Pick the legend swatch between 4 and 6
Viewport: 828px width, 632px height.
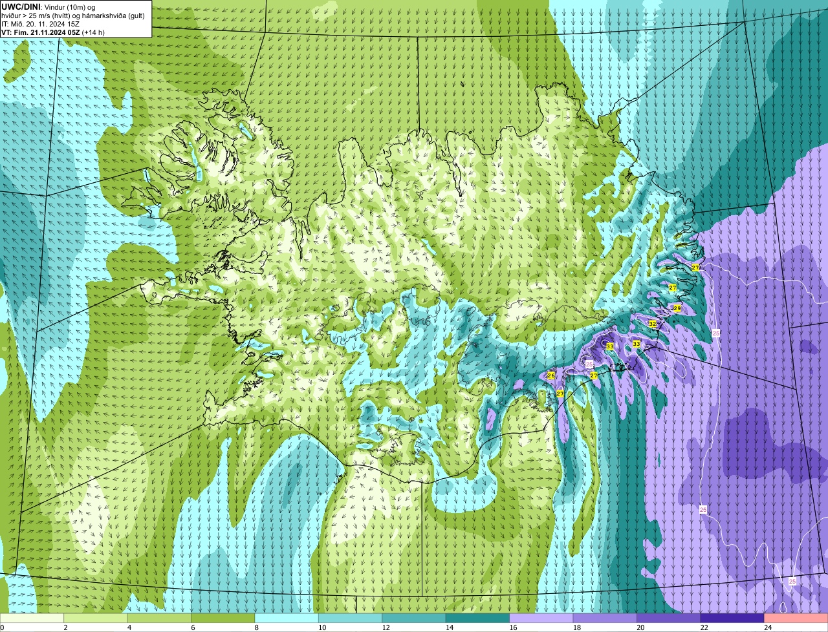(159, 618)
